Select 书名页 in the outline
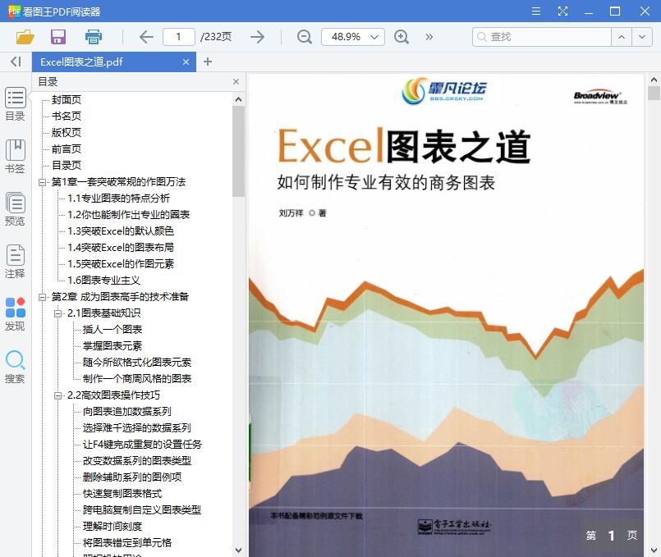 [67, 116]
